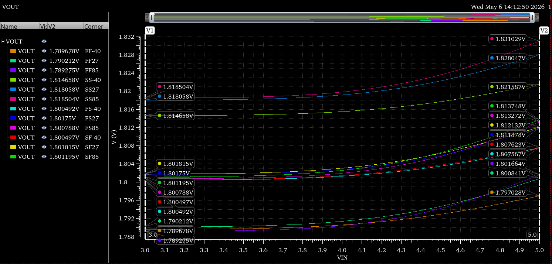
Task: Select the 1.801815V label near V1
Action: 175,164
